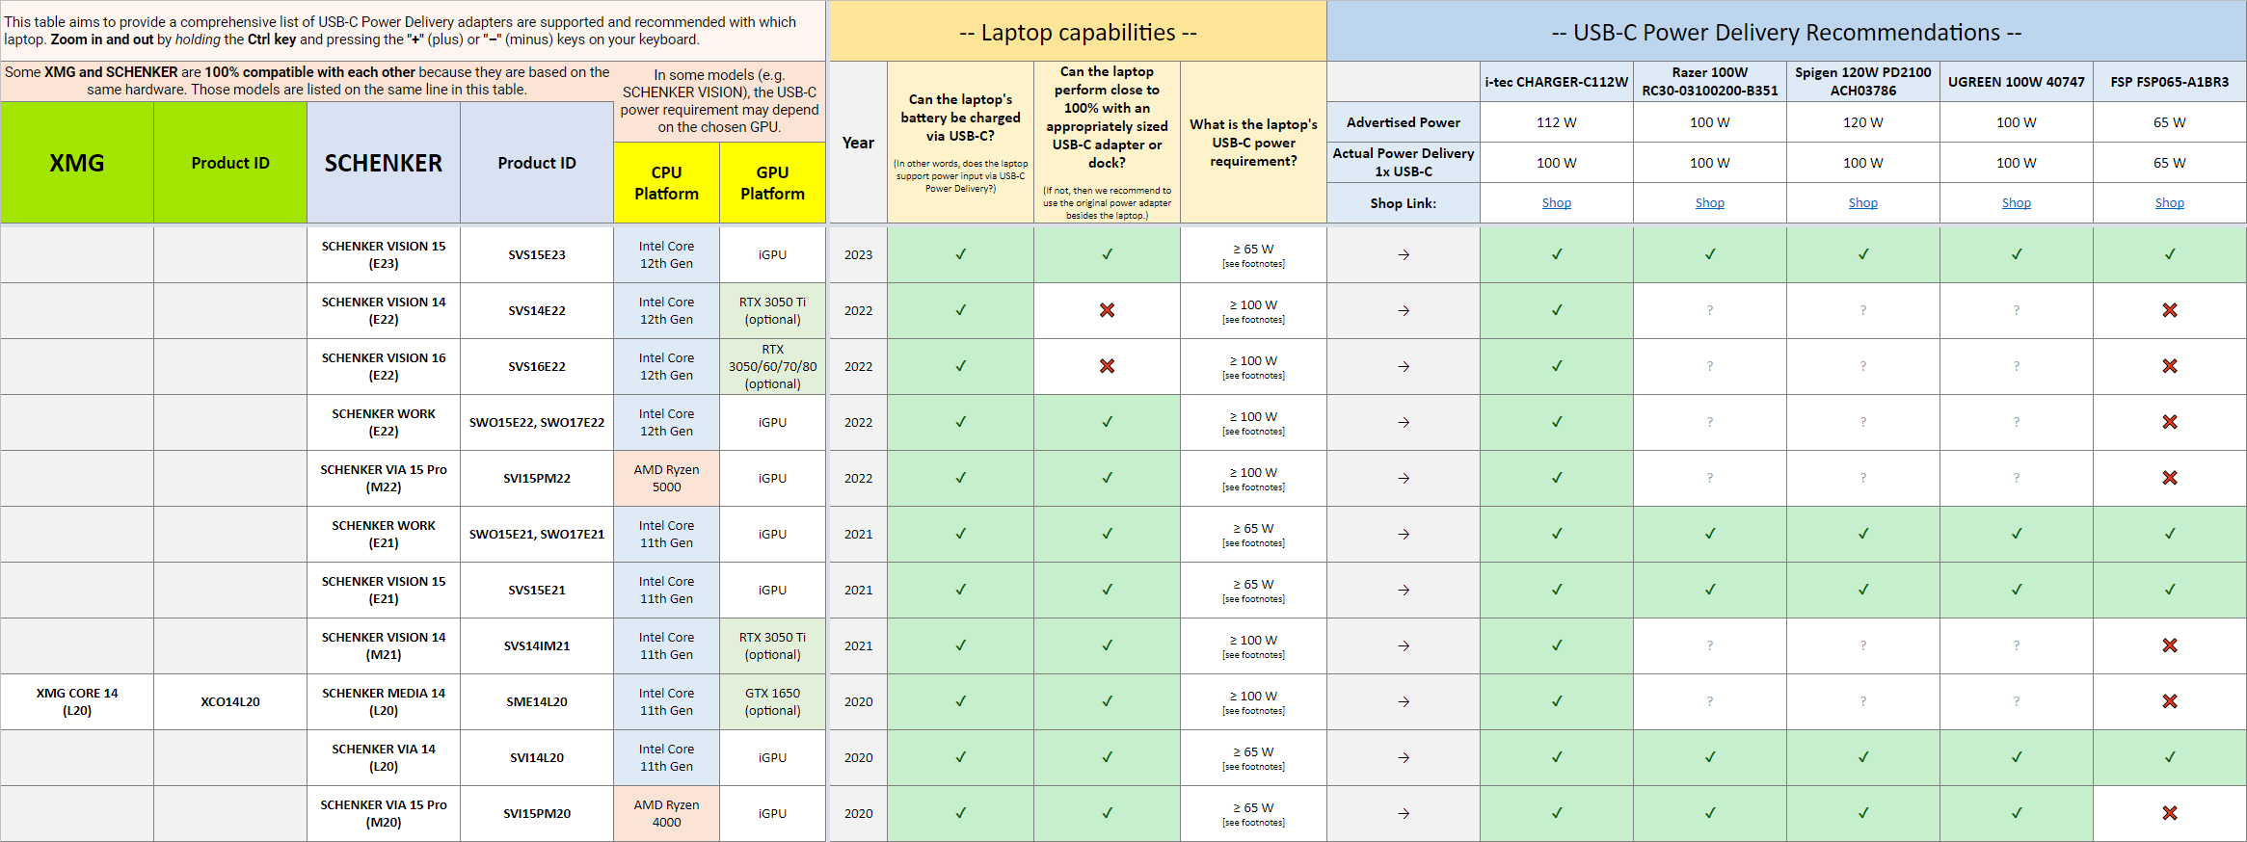Select the SCHENKER VISION 15 (E23) cell
Image resolution: width=2247 pixels, height=842 pixels.
pyautogui.click(x=384, y=254)
